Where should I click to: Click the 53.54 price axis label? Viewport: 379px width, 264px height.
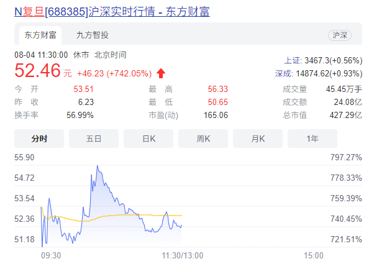[24, 199]
